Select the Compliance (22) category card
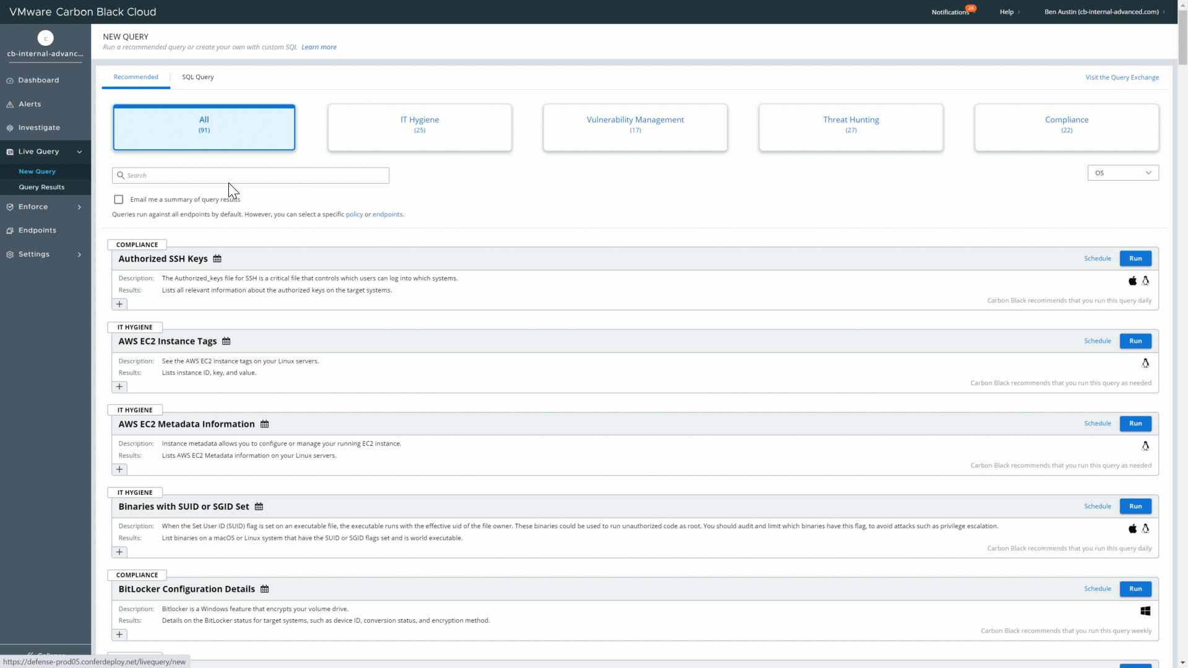This screenshot has width=1188, height=668. (x=1067, y=127)
